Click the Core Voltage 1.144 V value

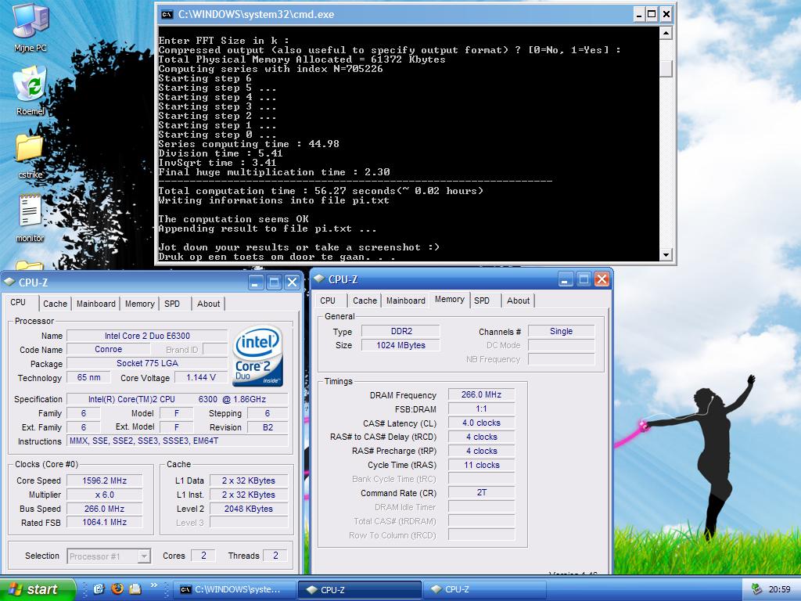tap(201, 378)
